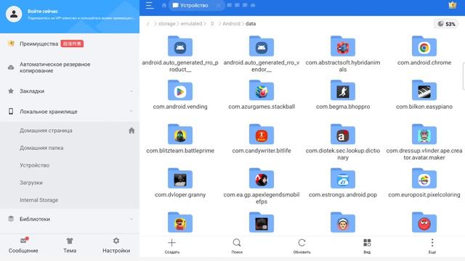Open com.candywriter.bitlife folder

(262, 138)
